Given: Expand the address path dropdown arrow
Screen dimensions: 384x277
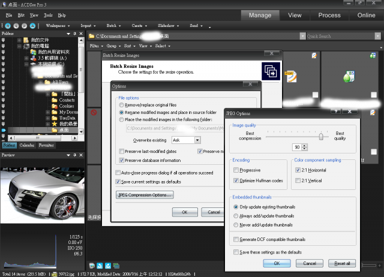Looking at the screenshot, I should [x=303, y=36].
